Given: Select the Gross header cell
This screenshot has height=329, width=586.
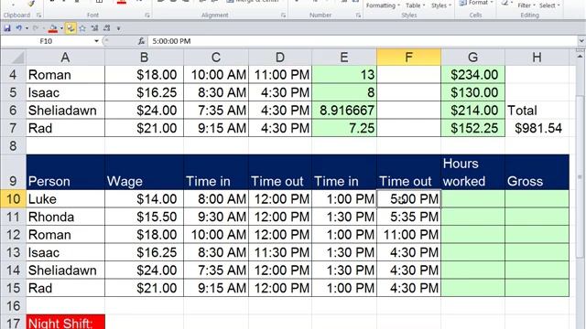Looking at the screenshot, I should (x=537, y=173).
